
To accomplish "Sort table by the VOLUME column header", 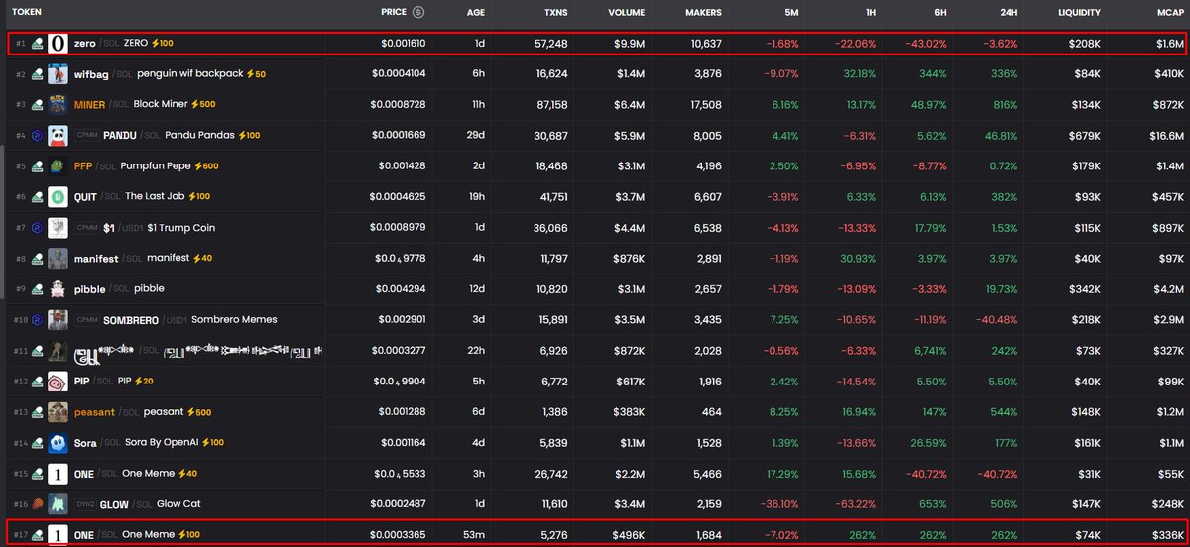I will [626, 13].
